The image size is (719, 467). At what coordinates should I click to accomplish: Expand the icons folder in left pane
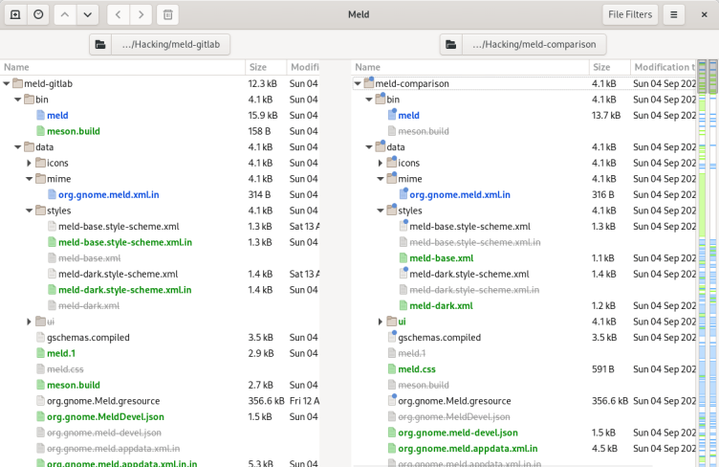coord(30,163)
